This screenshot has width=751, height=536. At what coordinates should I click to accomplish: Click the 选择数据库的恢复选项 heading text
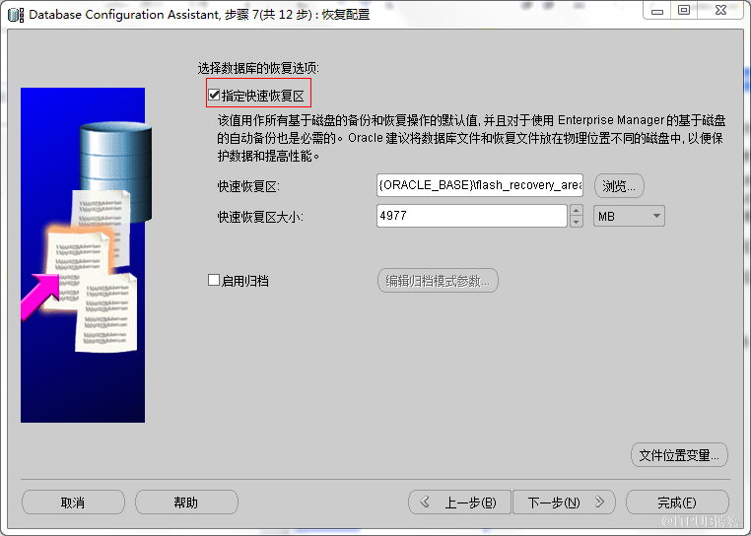pyautogui.click(x=258, y=68)
